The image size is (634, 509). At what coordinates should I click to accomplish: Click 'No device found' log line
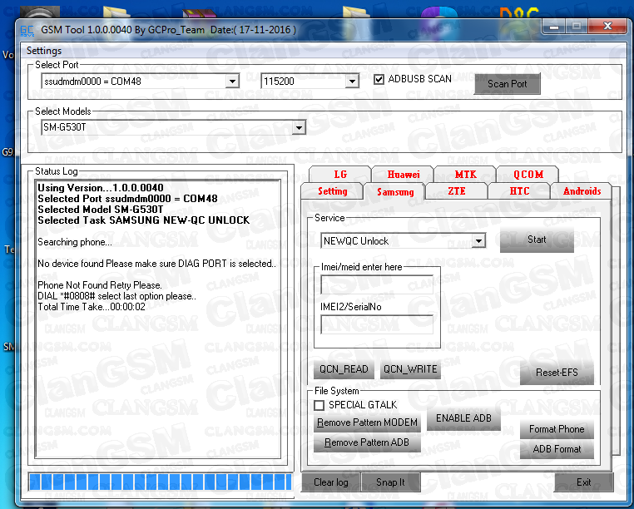pyautogui.click(x=157, y=264)
